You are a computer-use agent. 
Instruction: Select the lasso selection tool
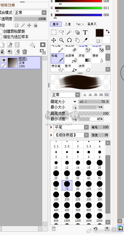point(61,32)
